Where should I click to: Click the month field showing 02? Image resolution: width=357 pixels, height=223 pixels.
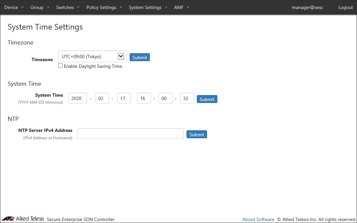pyautogui.click(x=102, y=98)
